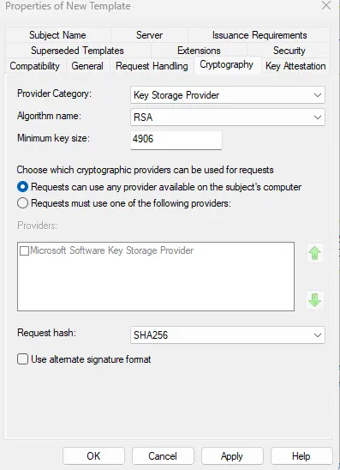Open the Provider Category dropdown
340x470 pixels.
click(228, 95)
